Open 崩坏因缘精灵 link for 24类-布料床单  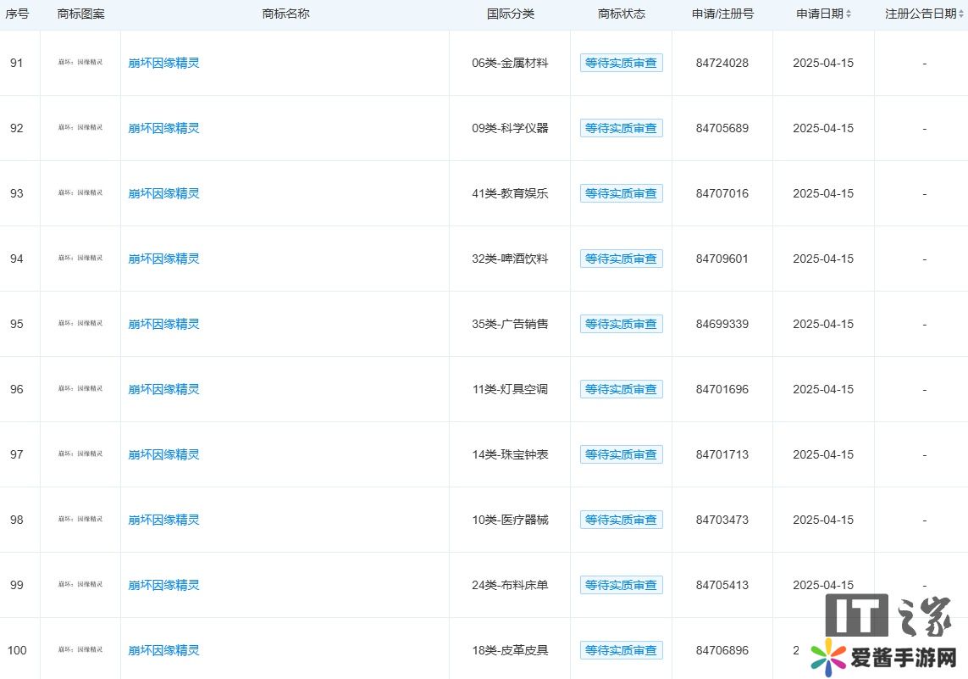click(164, 585)
